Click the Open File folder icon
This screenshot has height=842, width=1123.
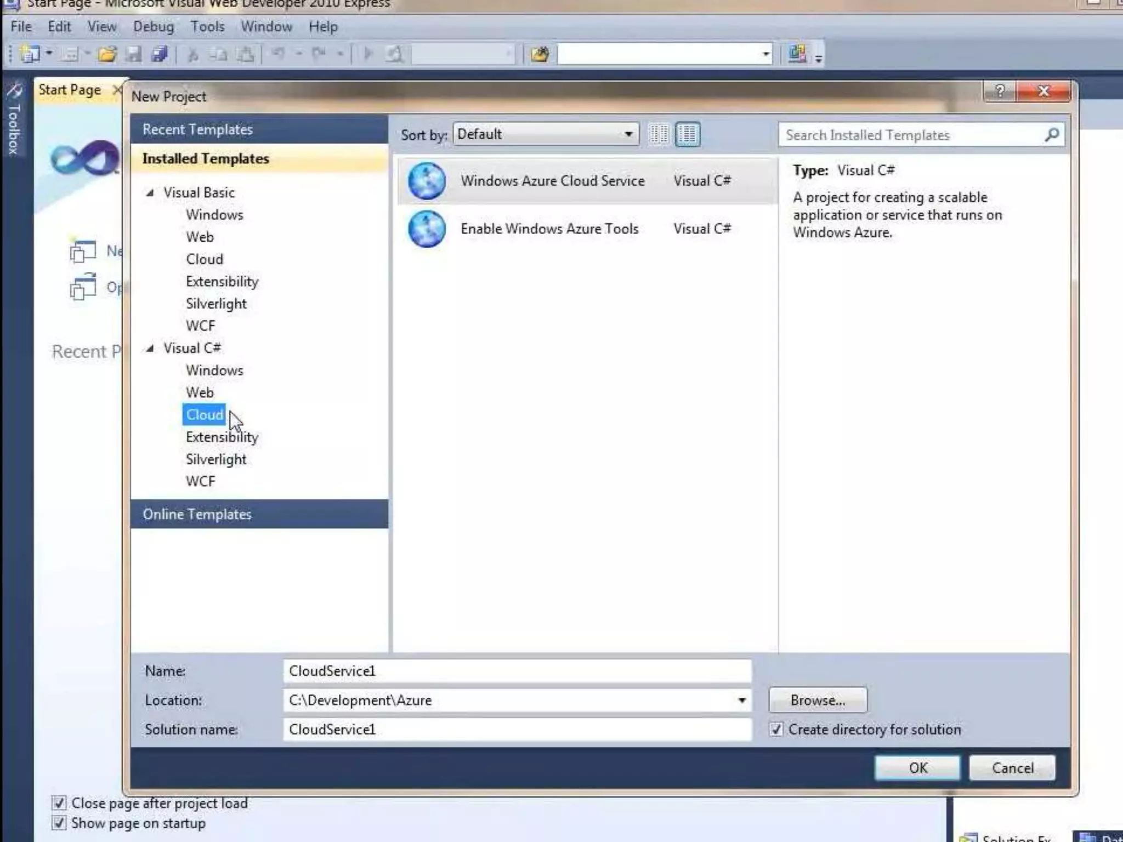(x=107, y=54)
